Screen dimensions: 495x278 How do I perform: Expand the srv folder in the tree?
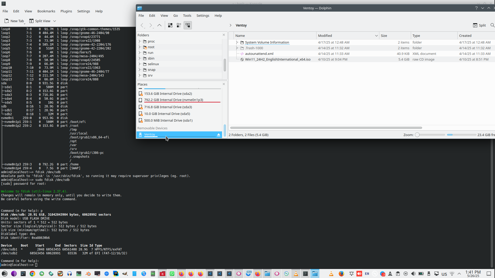[140, 75]
